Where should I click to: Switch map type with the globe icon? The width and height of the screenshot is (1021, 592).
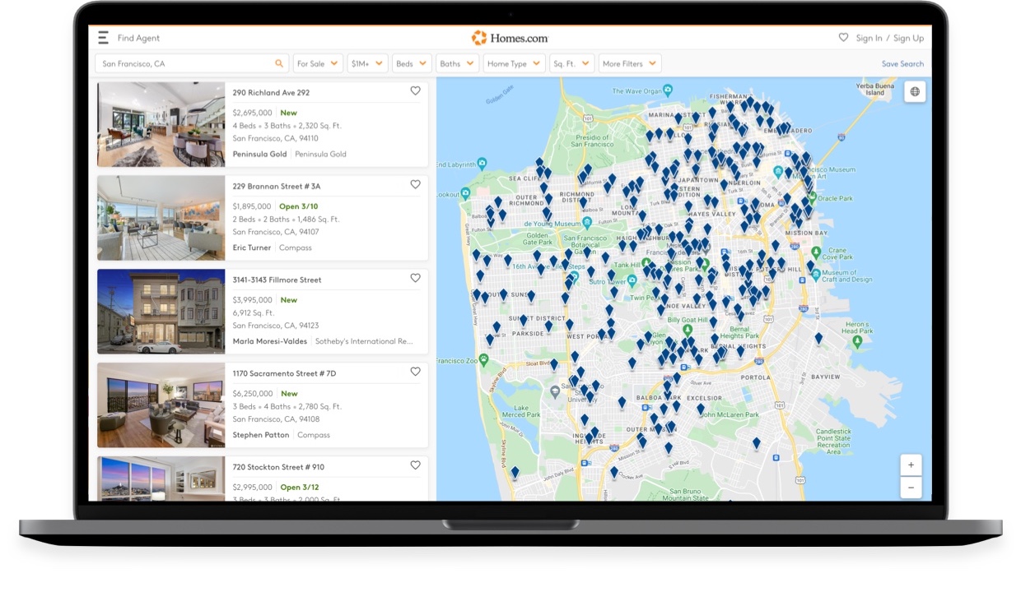point(915,91)
